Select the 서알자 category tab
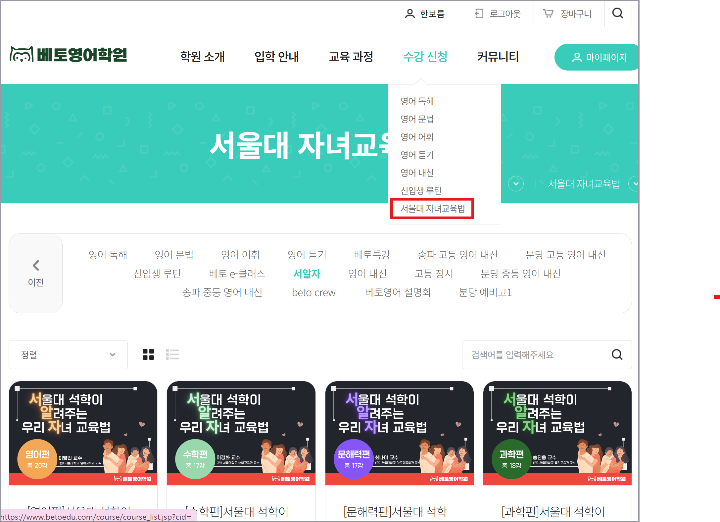 tap(307, 274)
